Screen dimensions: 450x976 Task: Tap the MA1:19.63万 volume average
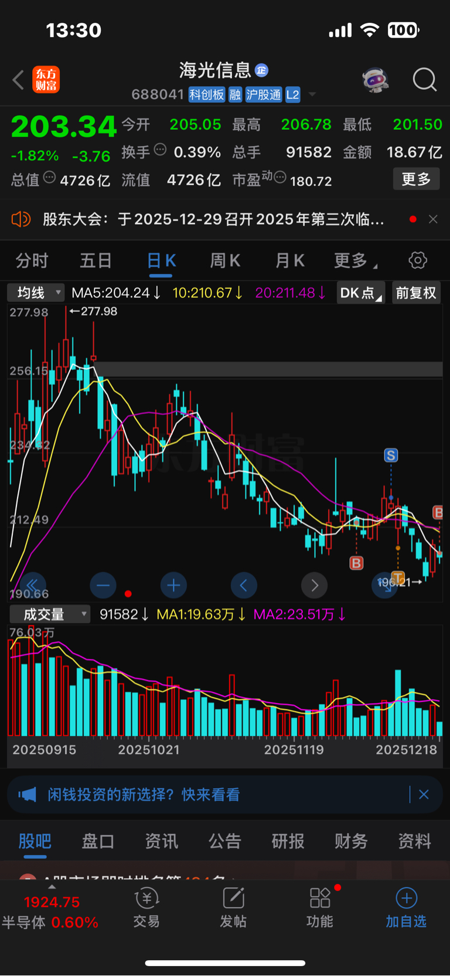point(201,614)
